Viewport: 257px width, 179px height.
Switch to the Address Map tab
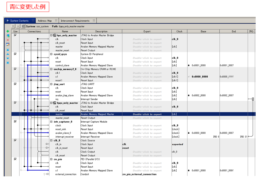point(45,21)
